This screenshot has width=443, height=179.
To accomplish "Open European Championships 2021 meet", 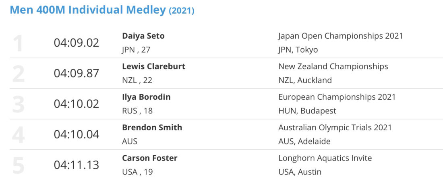I will coord(337,97).
